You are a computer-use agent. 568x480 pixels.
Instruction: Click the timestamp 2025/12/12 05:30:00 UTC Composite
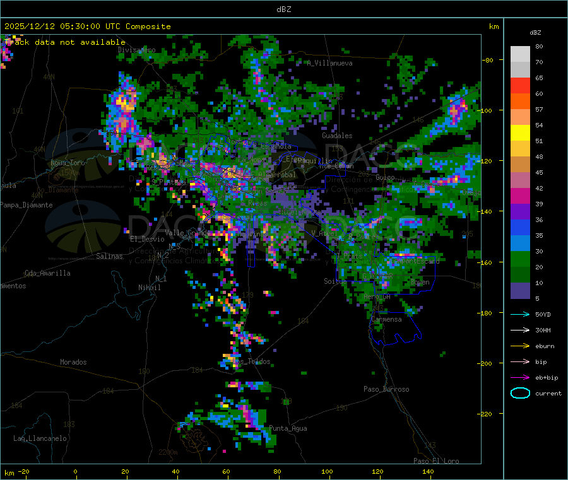(87, 26)
